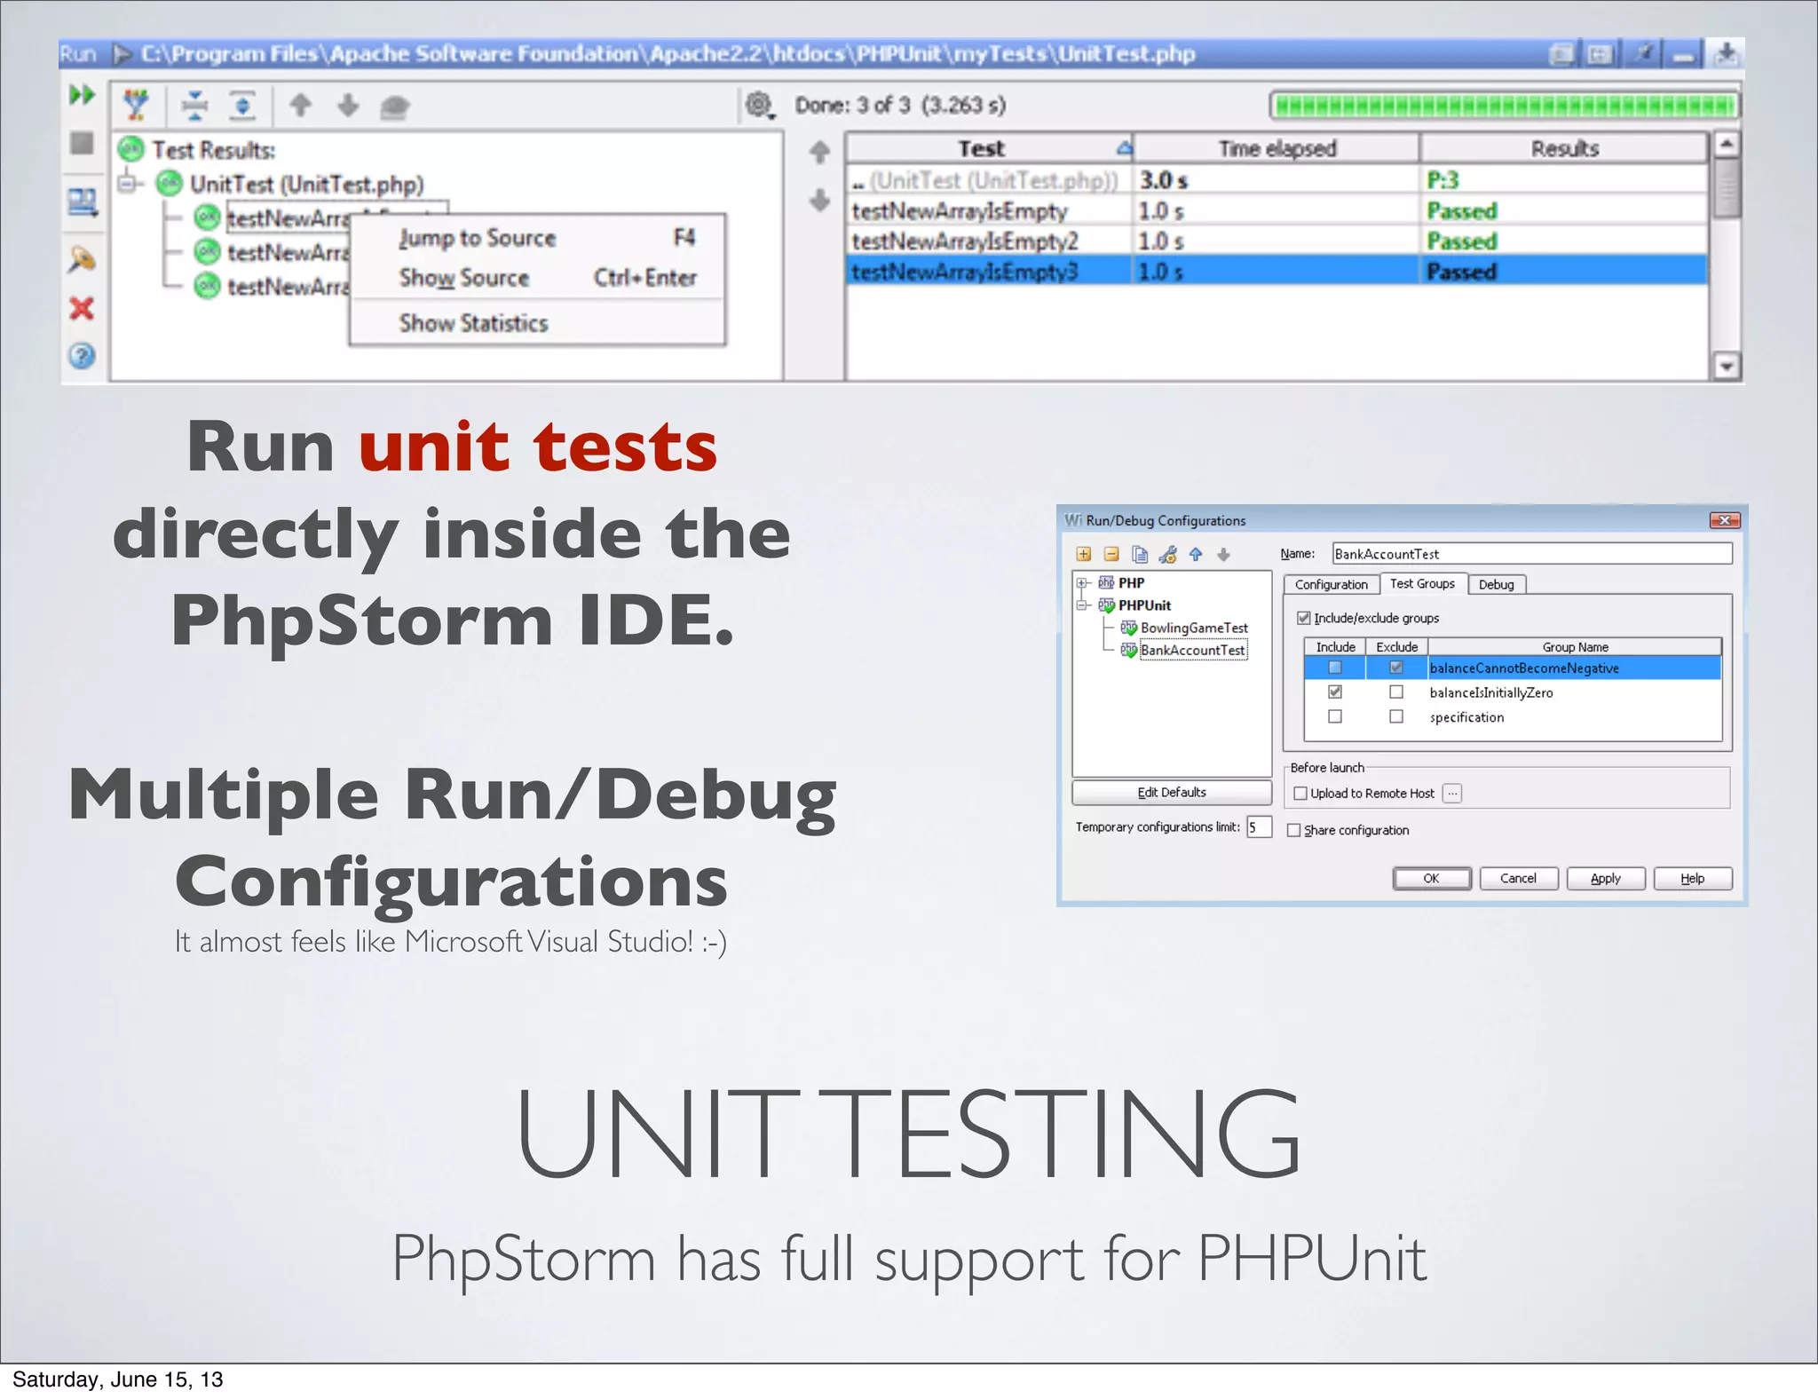Click the up arrow beside the statistics table

(x=819, y=152)
